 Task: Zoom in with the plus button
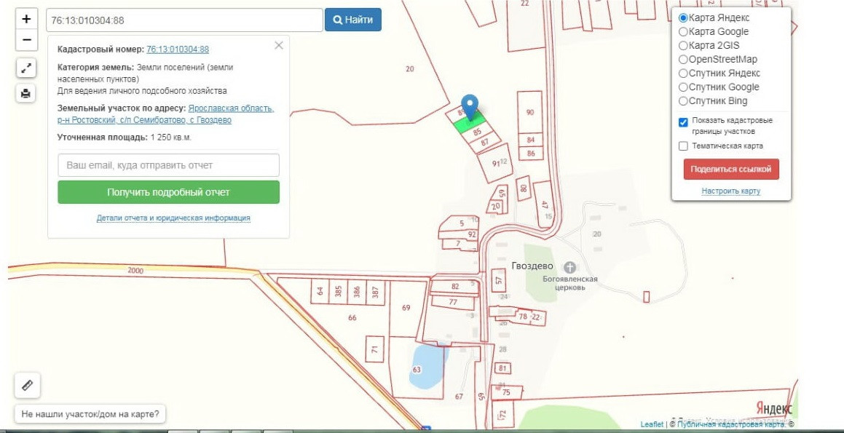[26, 20]
